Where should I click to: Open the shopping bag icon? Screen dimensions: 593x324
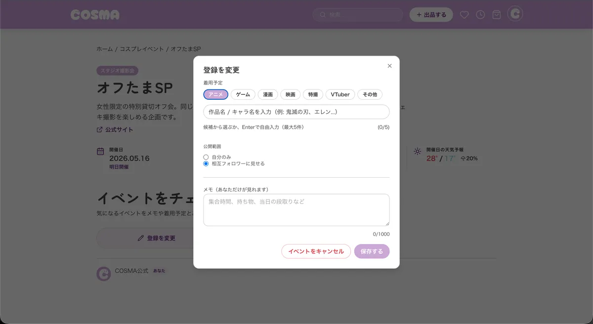(x=497, y=15)
